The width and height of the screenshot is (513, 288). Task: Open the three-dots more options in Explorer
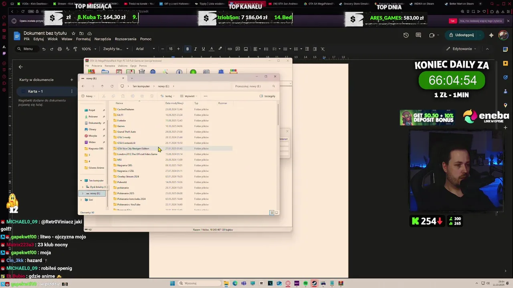click(206, 96)
